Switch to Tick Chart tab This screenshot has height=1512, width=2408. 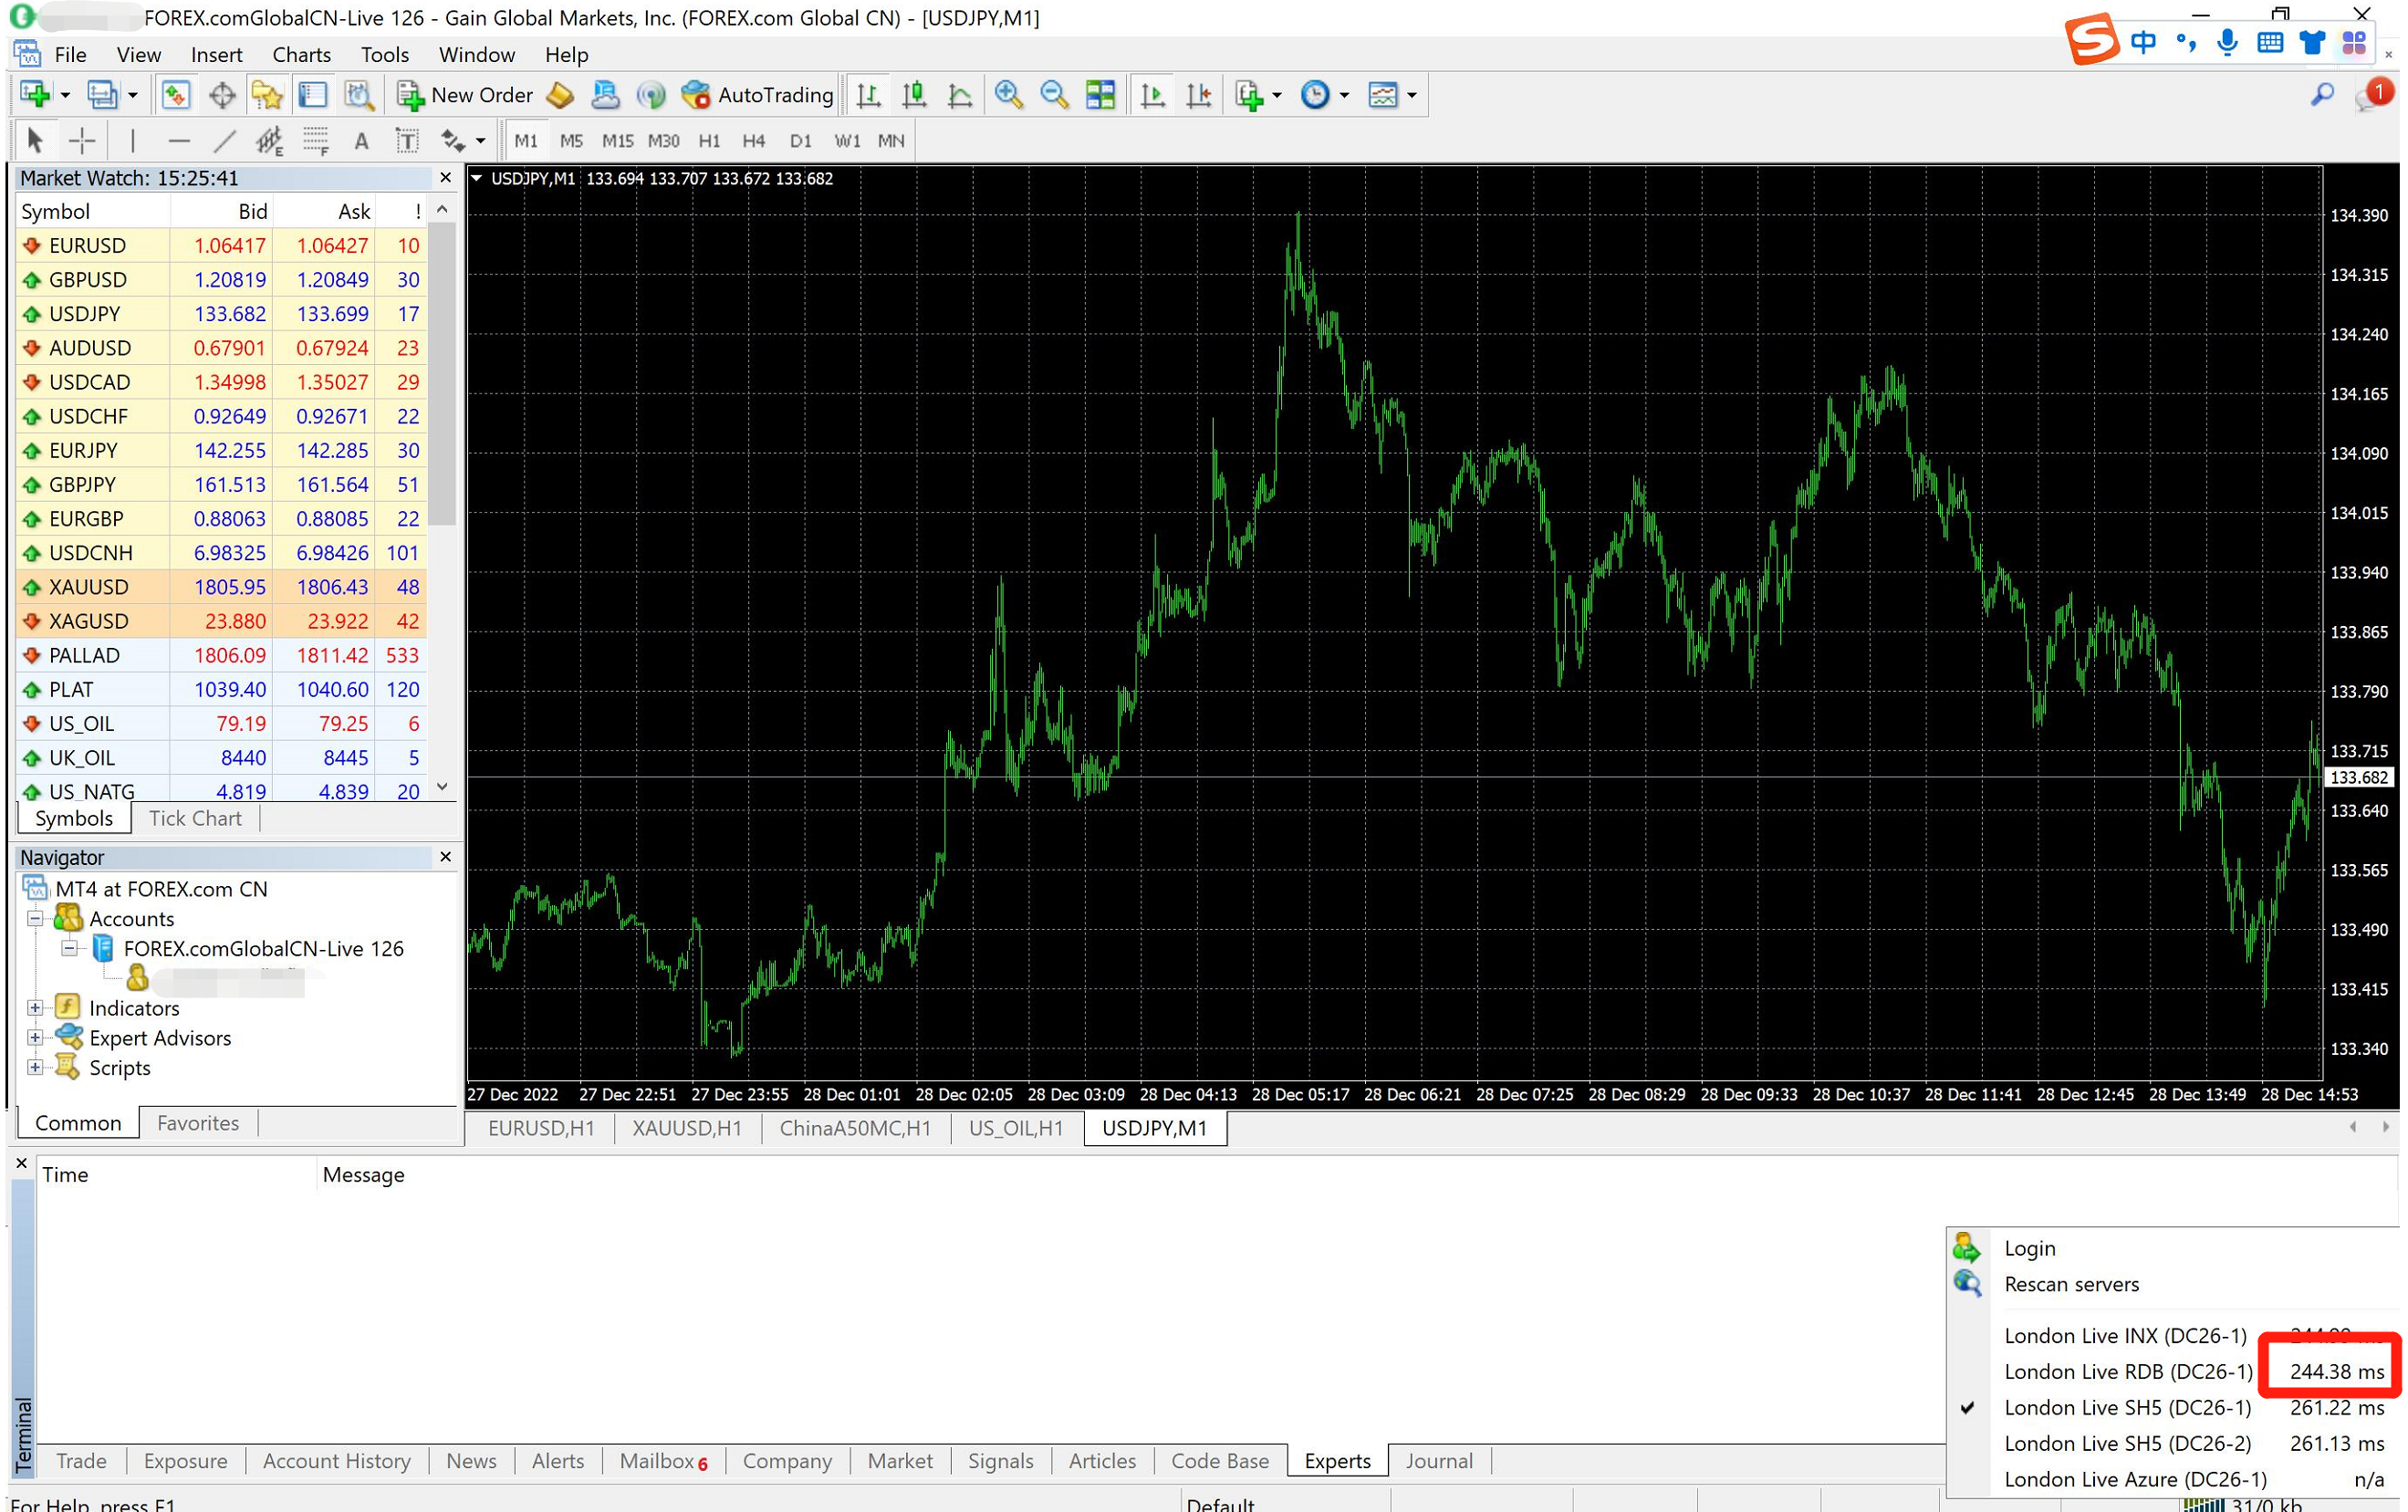point(195,818)
